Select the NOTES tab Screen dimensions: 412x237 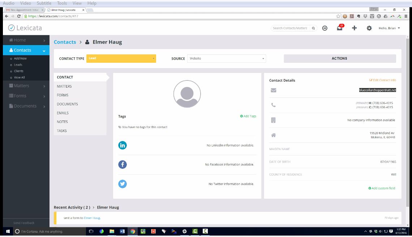(x=80, y=122)
